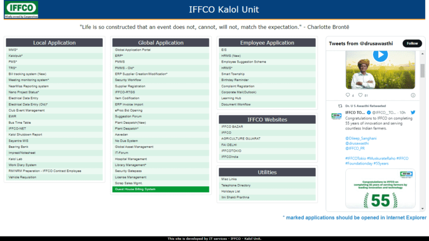The image size is (429, 241).
Task: Like the video tweet via the heart icon
Action: pos(360,95)
